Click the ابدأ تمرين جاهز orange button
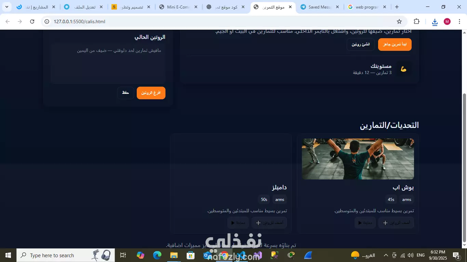Image resolution: width=467 pixels, height=262 pixels. pyautogui.click(x=395, y=44)
